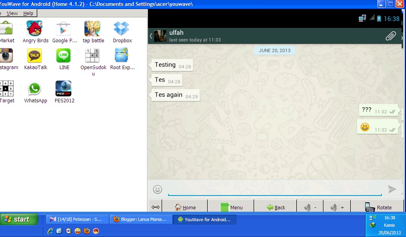The height and width of the screenshot is (237, 406).
Task: Open the Target word puzzle icon
Action: tap(7, 88)
